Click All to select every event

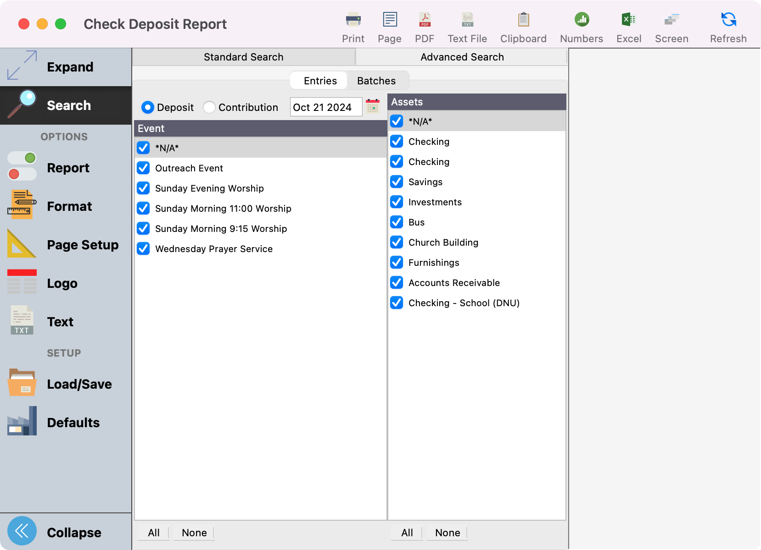click(x=153, y=533)
